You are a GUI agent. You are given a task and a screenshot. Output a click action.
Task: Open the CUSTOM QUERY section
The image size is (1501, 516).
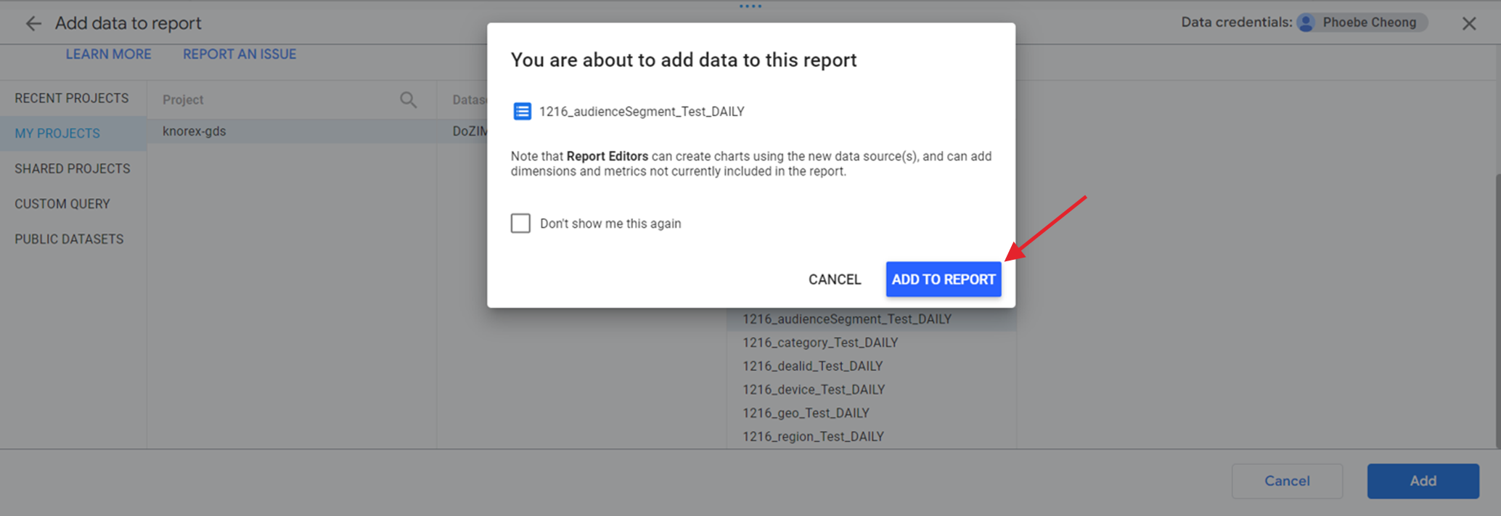tap(62, 204)
